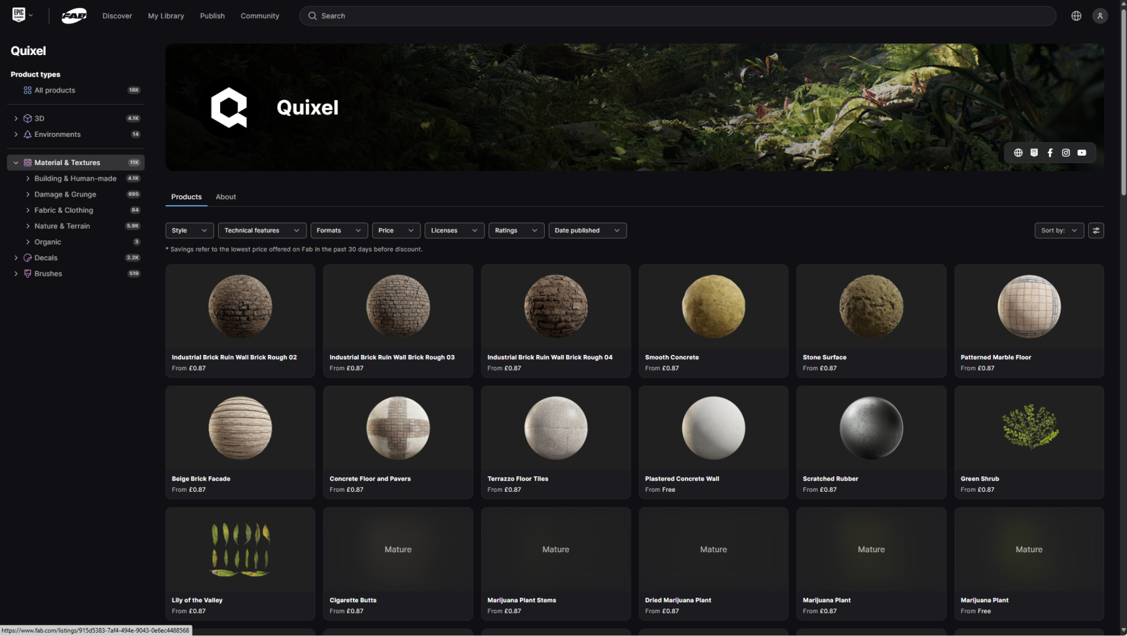The image size is (1127, 636).
Task: Open the Style filter dropdown
Action: pyautogui.click(x=189, y=230)
